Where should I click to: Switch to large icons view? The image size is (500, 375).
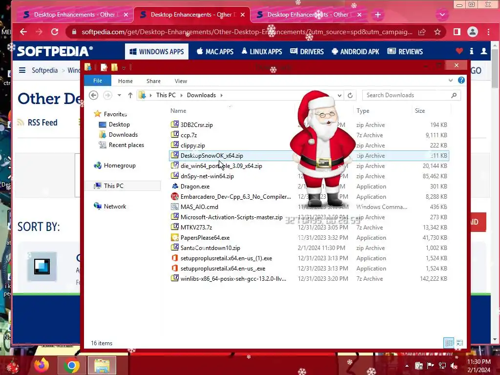(459, 343)
